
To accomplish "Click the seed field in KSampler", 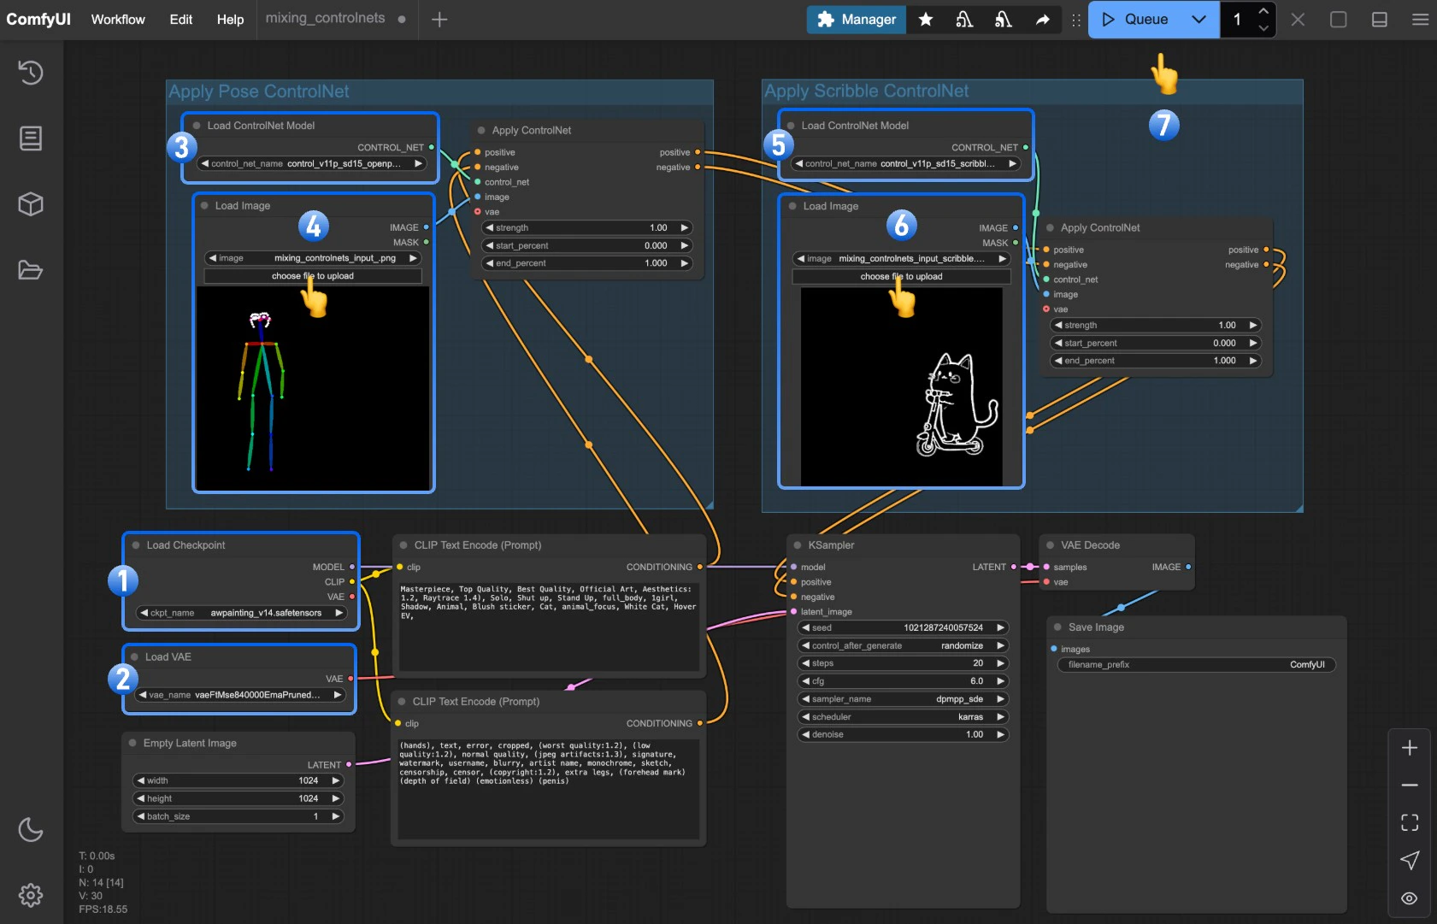I will [902, 627].
